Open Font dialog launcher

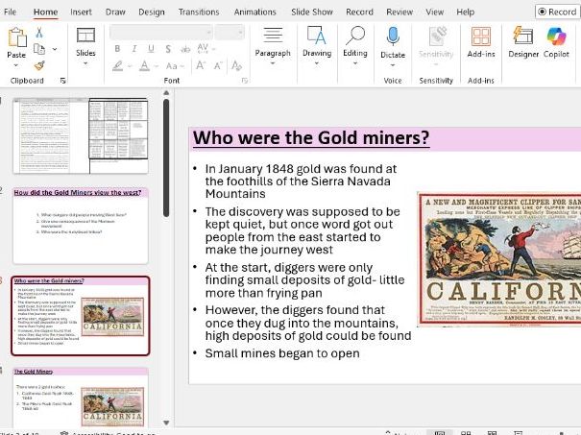[x=245, y=81]
